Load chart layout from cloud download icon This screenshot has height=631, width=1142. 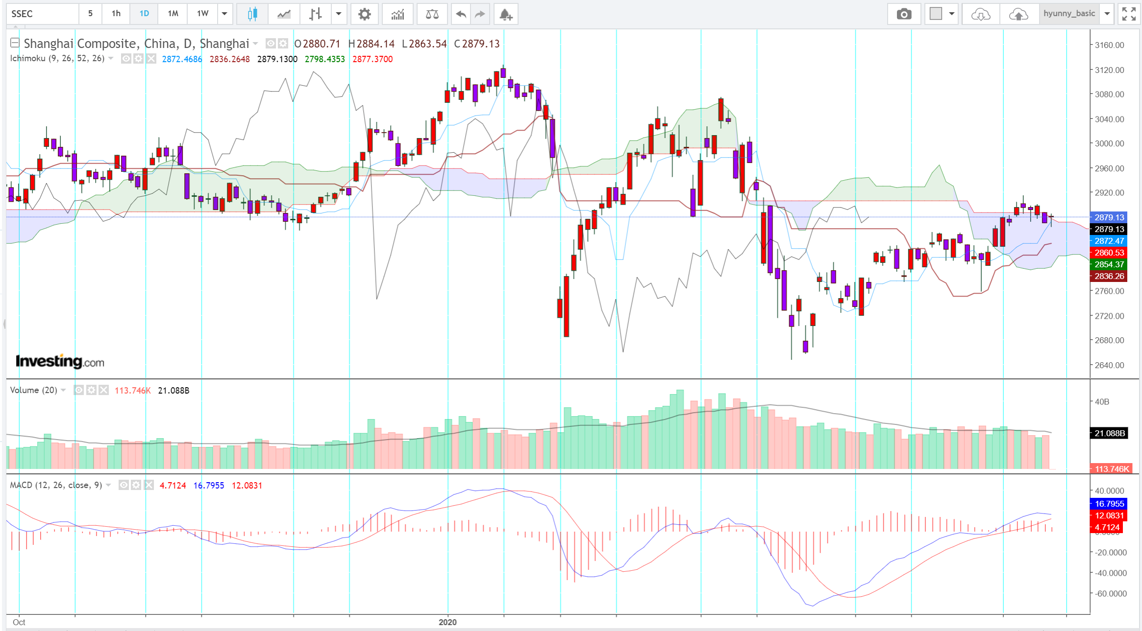pyautogui.click(x=980, y=14)
